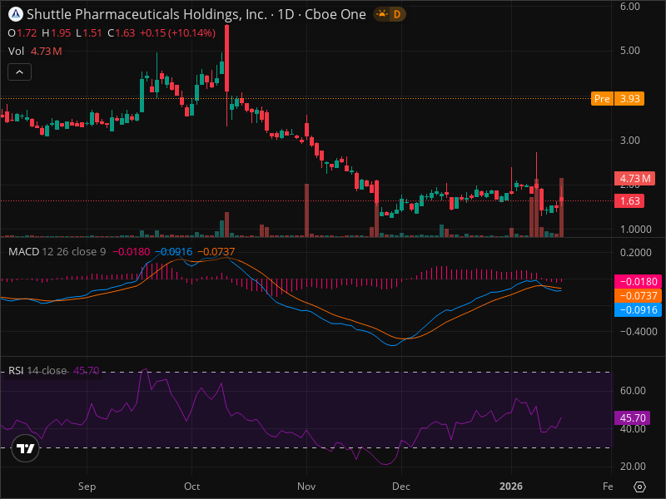Screen dimensions: 666x499
Task: Select the MACD 12 26 close 9 legend
Action: [x=57, y=252]
